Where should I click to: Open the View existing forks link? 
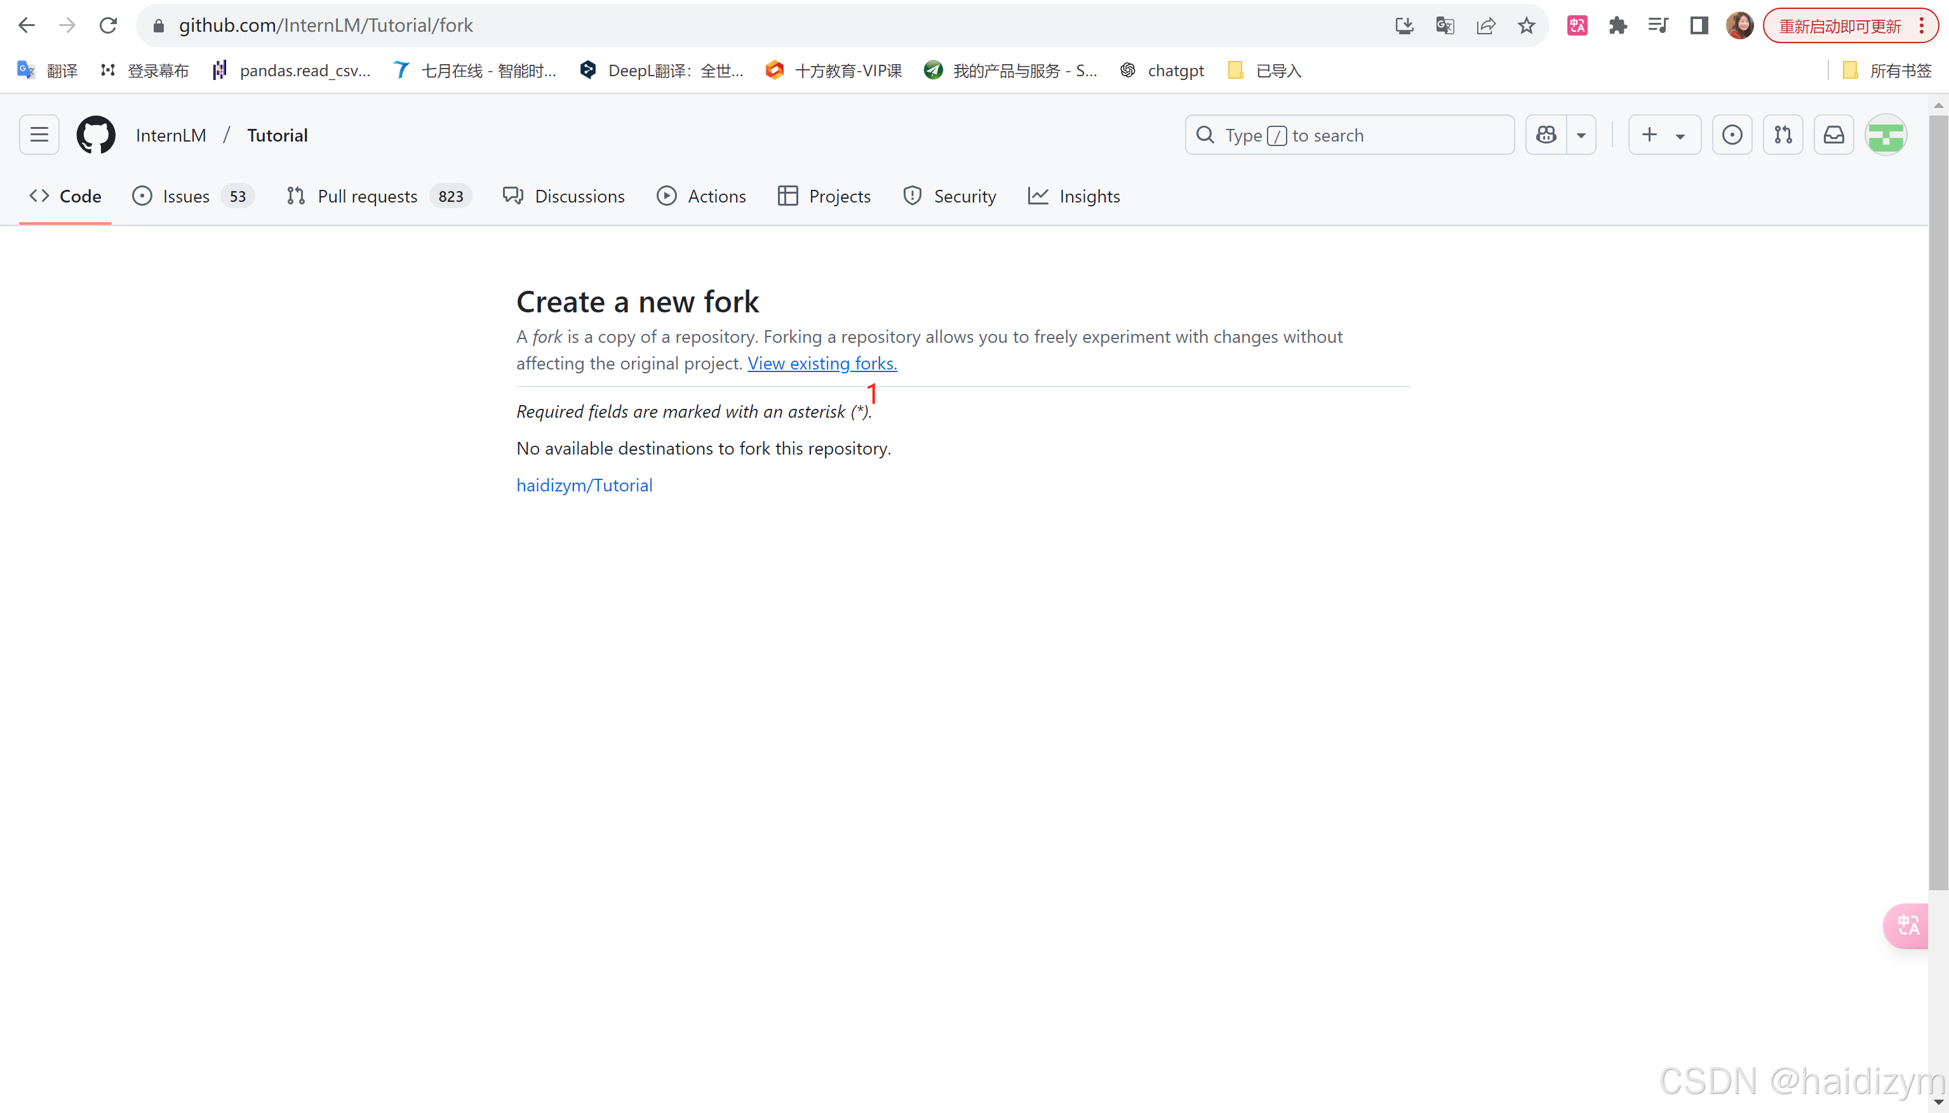822,363
